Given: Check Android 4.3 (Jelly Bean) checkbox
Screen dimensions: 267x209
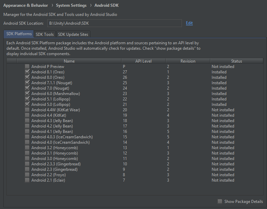Looking at the screenshot, I should 27,120.
